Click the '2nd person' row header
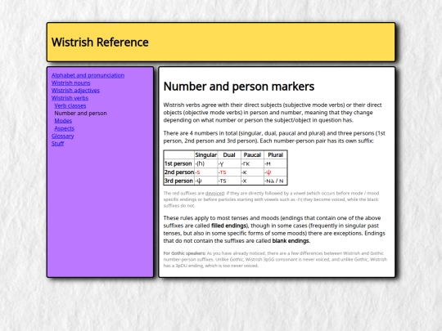The image size is (442, 331). click(179, 172)
